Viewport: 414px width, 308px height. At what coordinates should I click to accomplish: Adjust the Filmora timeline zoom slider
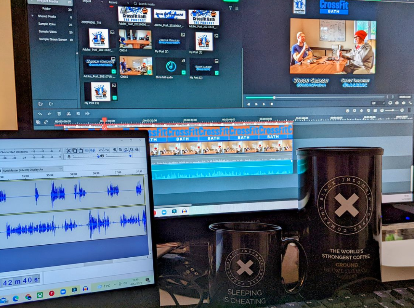392,110
